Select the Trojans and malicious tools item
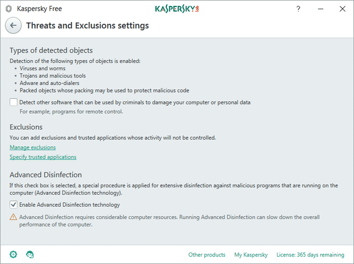 click(53, 76)
